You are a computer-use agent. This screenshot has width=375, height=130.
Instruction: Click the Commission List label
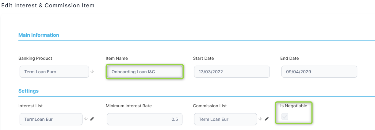[210, 106]
